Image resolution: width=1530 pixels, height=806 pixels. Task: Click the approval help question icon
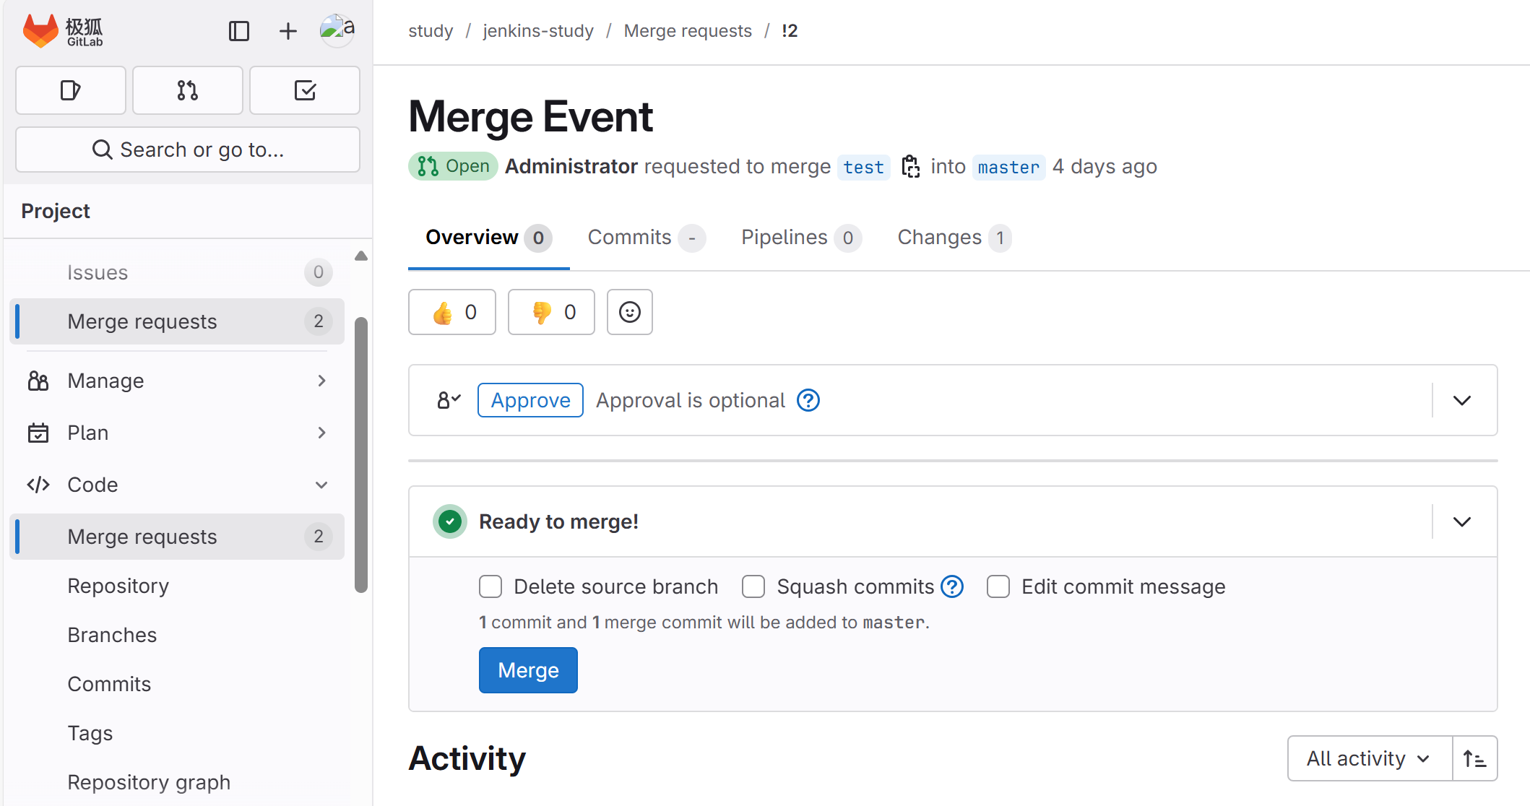[x=808, y=400]
